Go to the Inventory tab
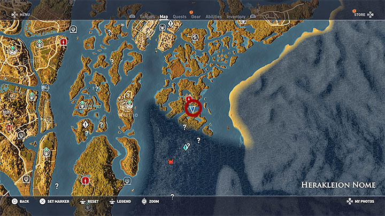385x216 pixels. pyautogui.click(x=236, y=17)
